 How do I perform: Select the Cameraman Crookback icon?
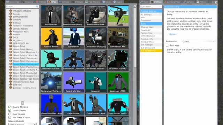74,60
